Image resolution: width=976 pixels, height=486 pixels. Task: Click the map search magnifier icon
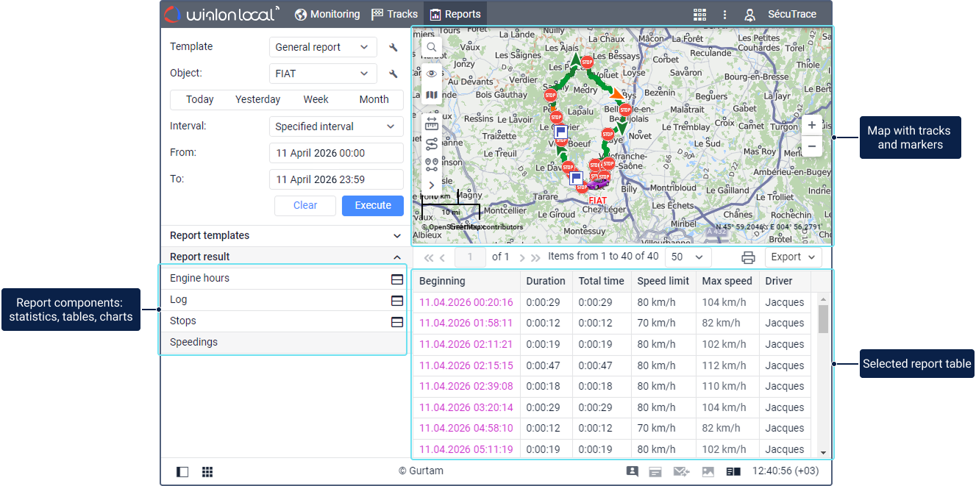(432, 47)
